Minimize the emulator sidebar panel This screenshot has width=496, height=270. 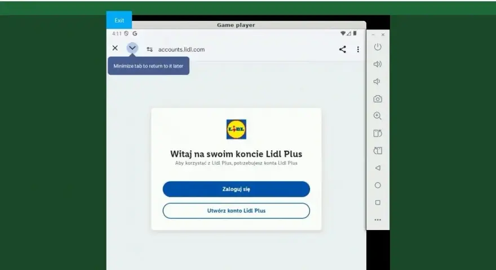(x=373, y=35)
